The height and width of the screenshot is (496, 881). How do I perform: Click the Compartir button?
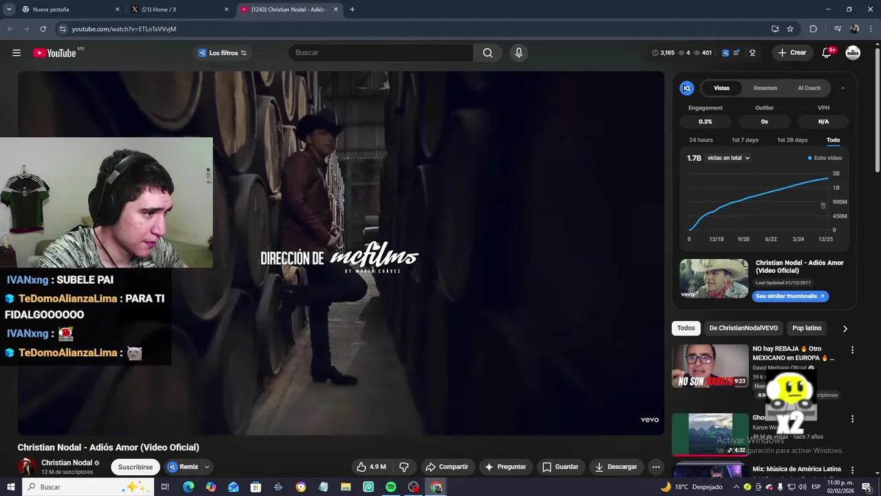(x=447, y=467)
